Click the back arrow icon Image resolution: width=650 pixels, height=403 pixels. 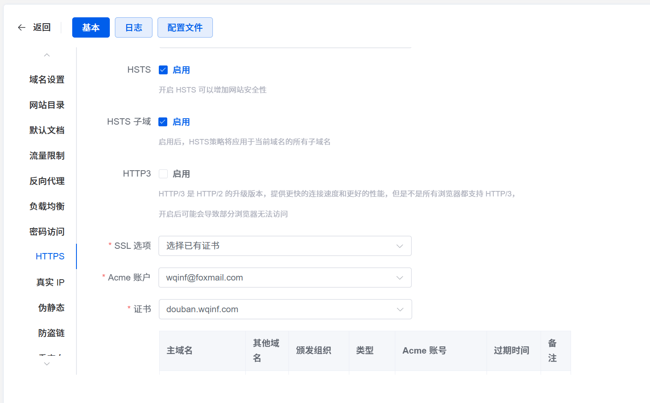click(x=22, y=27)
